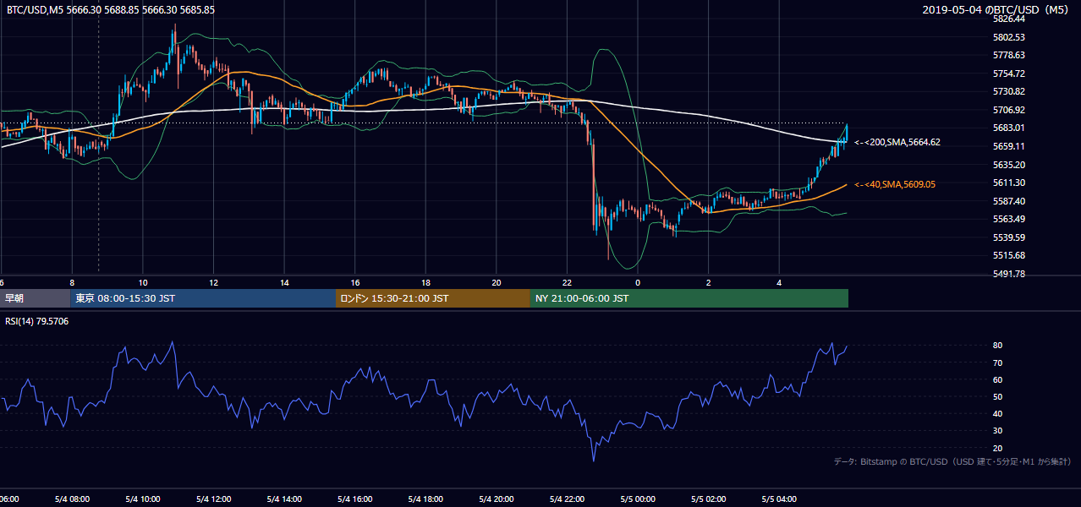Click price axis value 5515.68
The width and height of the screenshot is (1081, 507).
tap(1009, 255)
